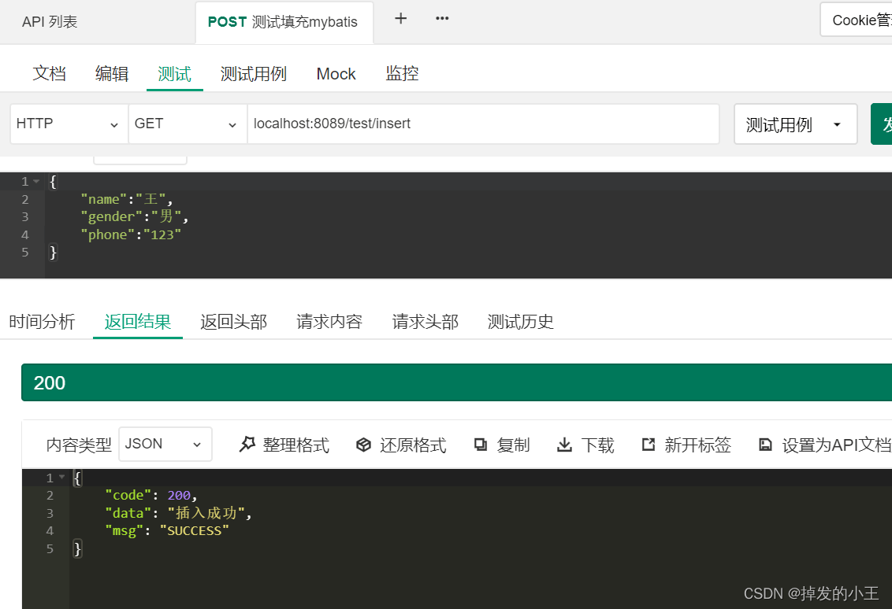
Task: Select the 返回结果 result tab
Action: (138, 322)
